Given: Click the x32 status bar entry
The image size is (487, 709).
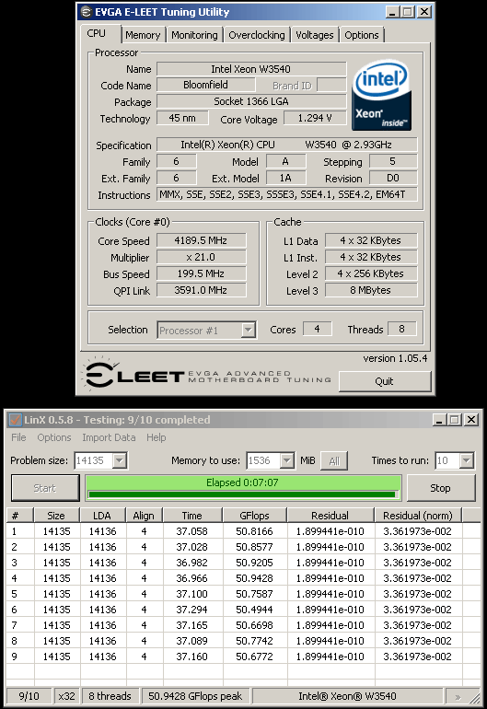Looking at the screenshot, I should [x=67, y=696].
